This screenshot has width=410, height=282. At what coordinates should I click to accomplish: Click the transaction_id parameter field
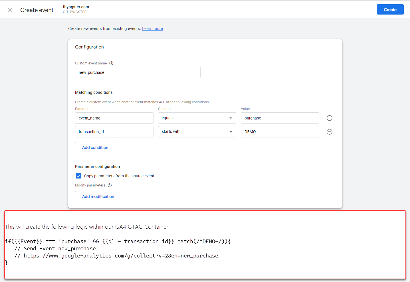click(114, 132)
